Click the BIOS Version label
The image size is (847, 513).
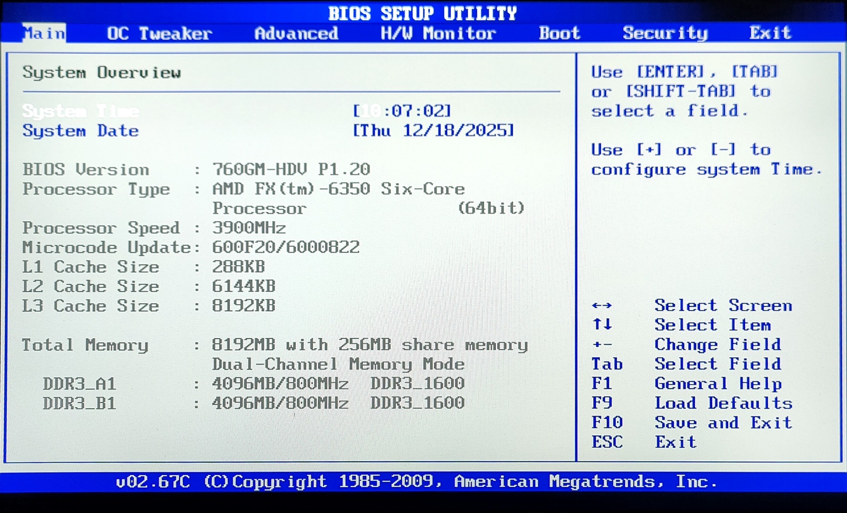click(86, 169)
